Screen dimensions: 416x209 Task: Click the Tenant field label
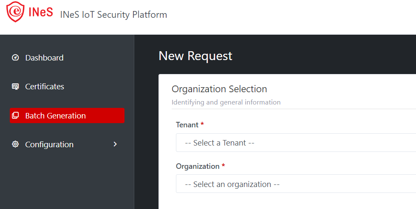click(x=187, y=125)
